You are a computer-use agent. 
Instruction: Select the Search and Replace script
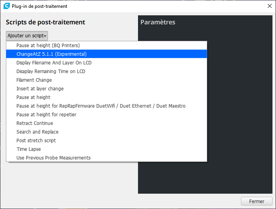pyautogui.click(x=37, y=132)
